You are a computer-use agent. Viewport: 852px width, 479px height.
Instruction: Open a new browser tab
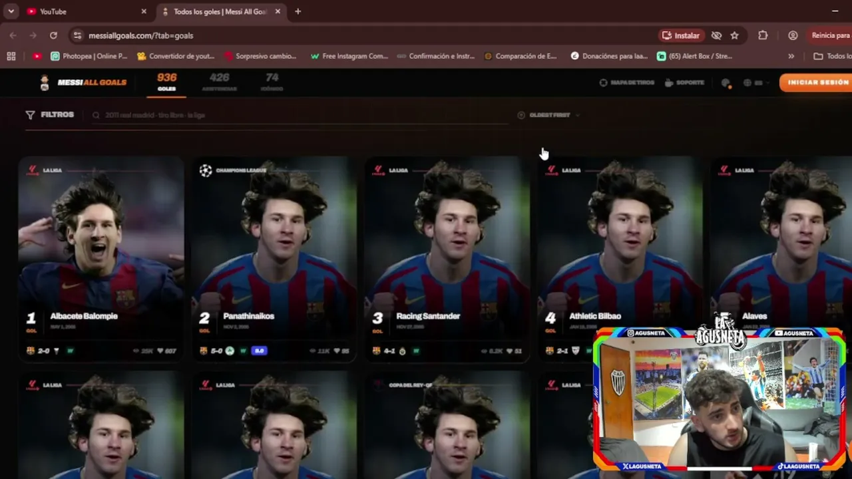pyautogui.click(x=298, y=11)
